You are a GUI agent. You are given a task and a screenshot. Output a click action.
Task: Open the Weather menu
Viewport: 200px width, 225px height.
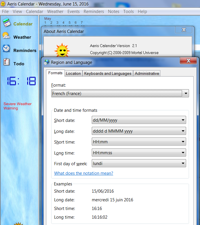point(55,12)
